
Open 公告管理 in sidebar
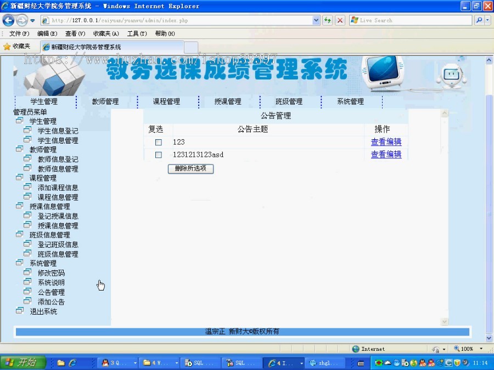click(51, 292)
